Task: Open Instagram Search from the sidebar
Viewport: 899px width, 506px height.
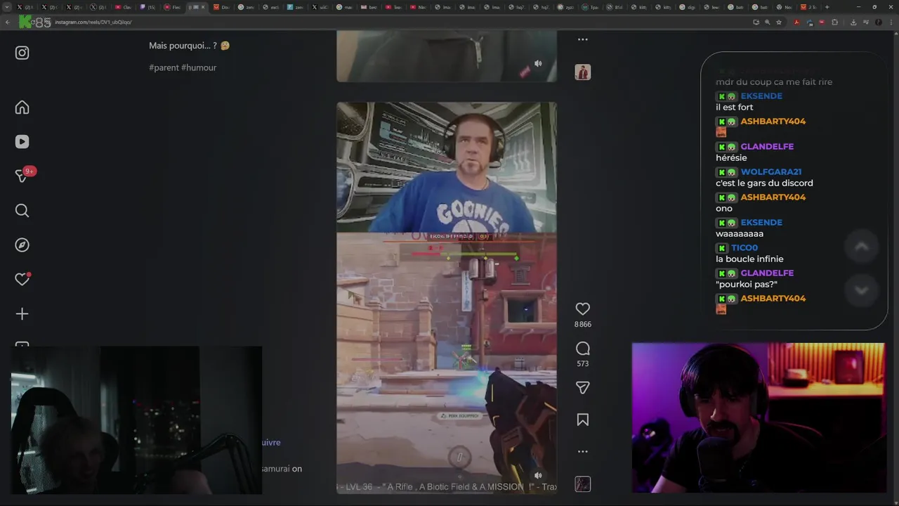Action: pos(22,211)
